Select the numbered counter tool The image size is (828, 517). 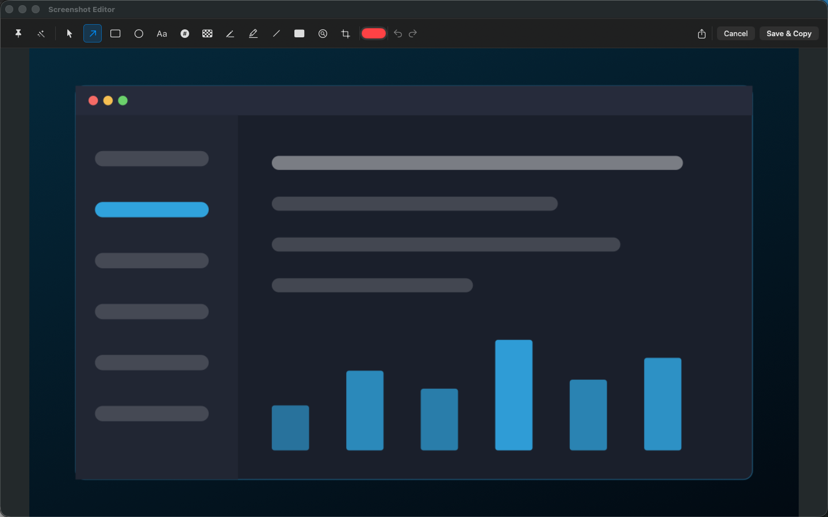click(185, 34)
